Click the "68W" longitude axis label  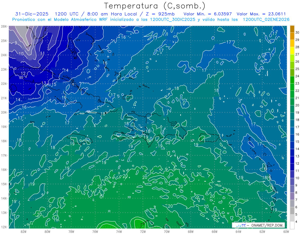click(x=191, y=231)
